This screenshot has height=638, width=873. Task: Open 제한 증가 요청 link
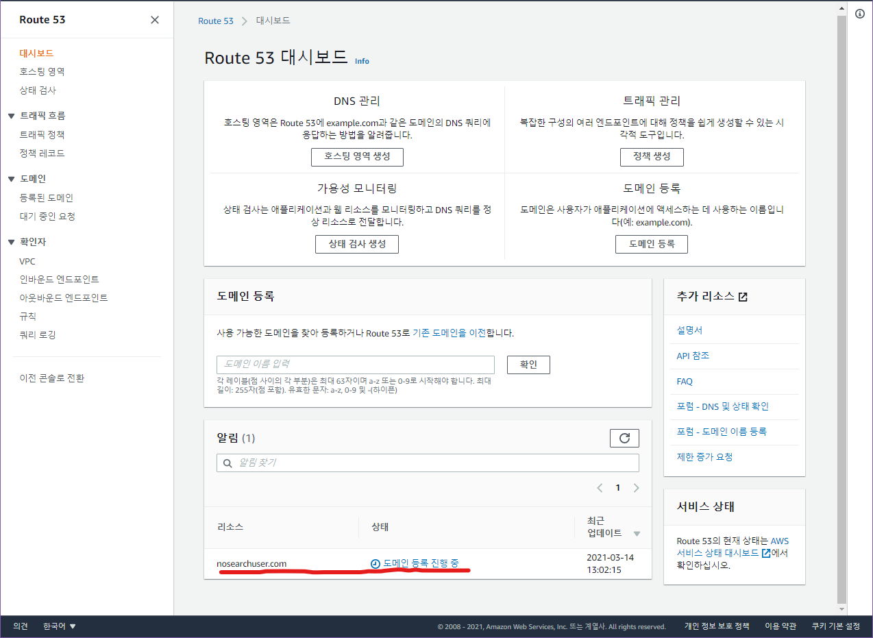[x=704, y=457]
